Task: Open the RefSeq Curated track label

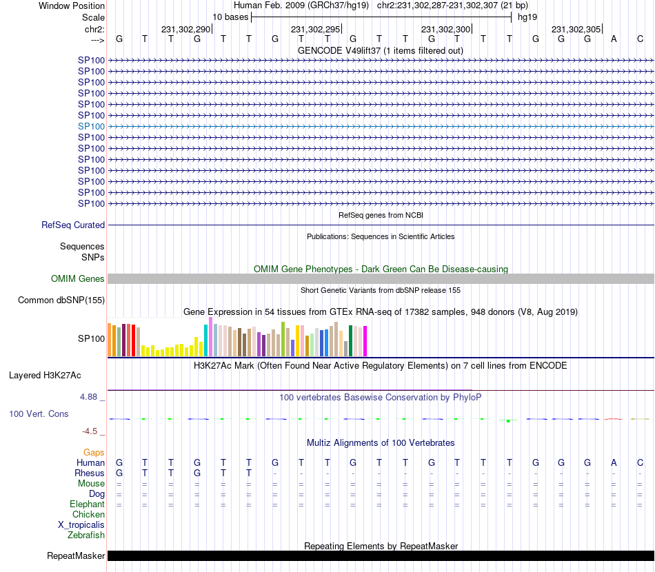Action: [x=73, y=225]
